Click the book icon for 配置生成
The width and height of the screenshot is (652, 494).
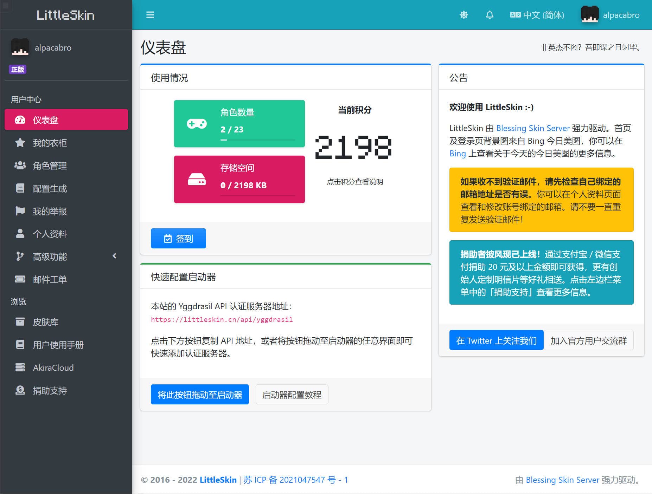pyautogui.click(x=20, y=188)
